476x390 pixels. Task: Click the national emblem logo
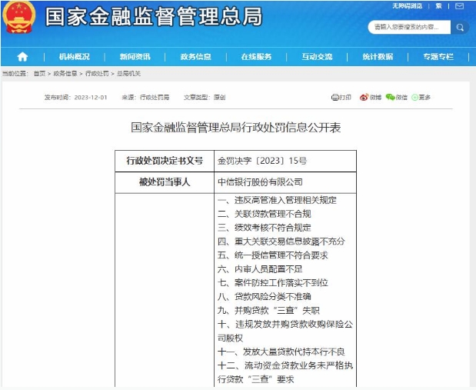tap(19, 17)
